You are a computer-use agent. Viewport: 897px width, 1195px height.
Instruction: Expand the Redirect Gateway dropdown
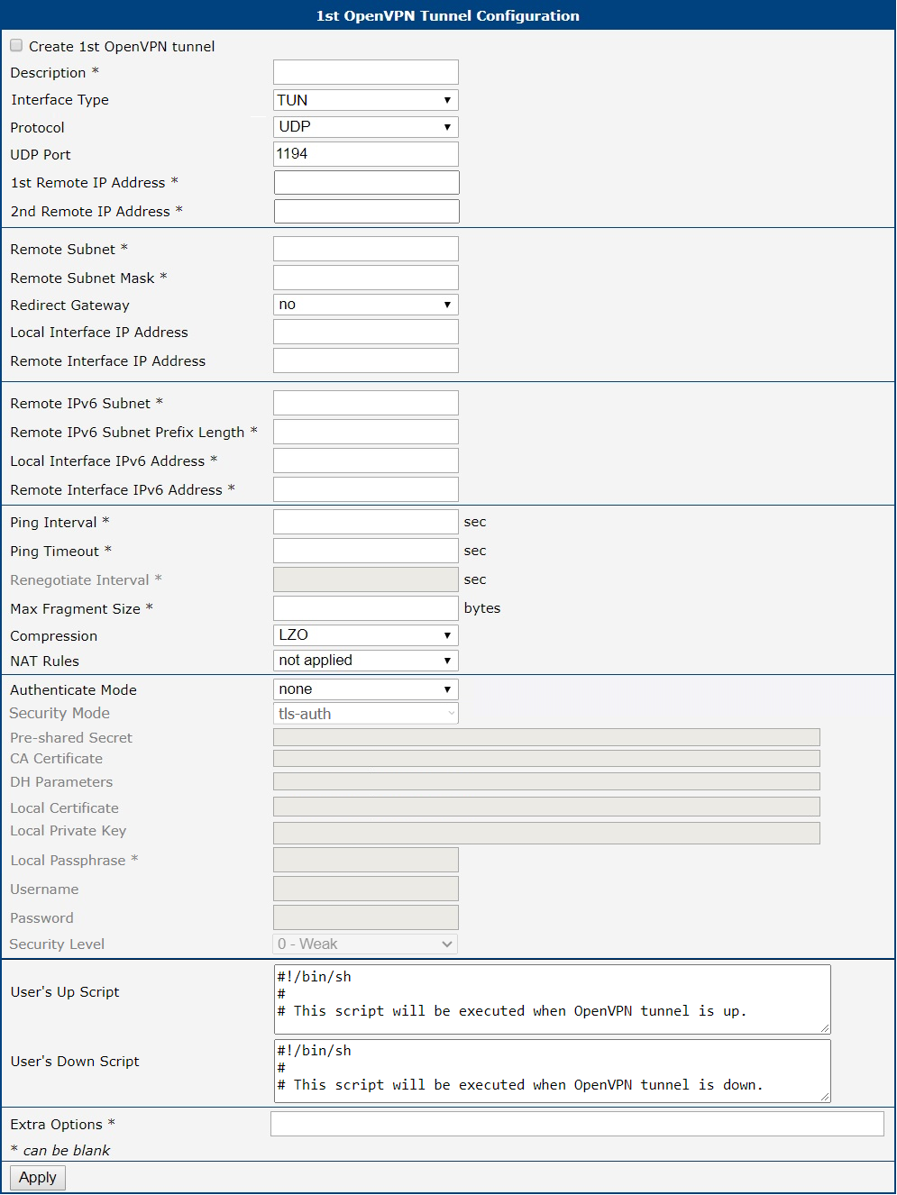coord(366,305)
